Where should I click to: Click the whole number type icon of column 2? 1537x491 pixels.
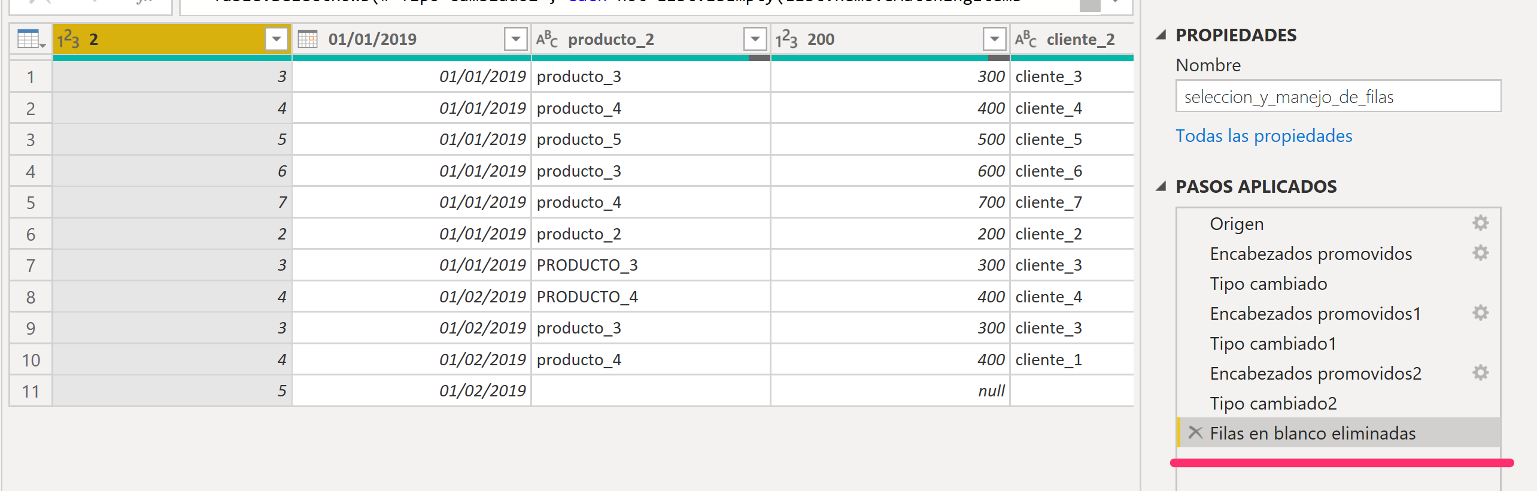point(68,40)
